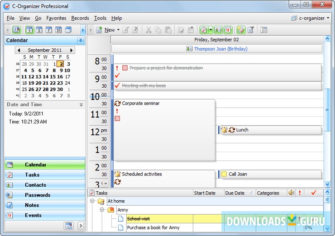
Task: Click the preview pane layout icon
Action: pyautogui.click(x=263, y=30)
